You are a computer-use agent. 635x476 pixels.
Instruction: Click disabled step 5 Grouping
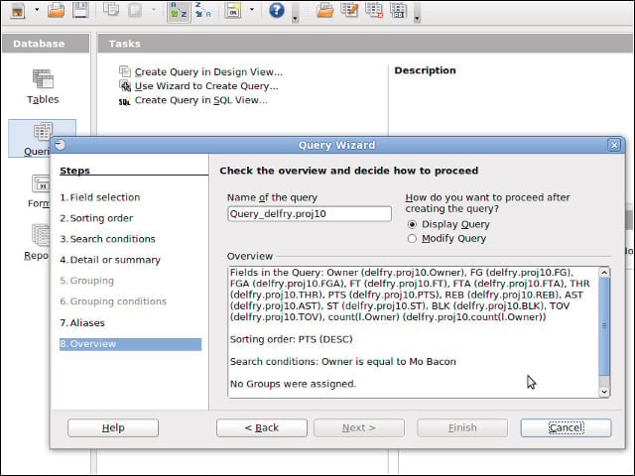click(x=87, y=281)
